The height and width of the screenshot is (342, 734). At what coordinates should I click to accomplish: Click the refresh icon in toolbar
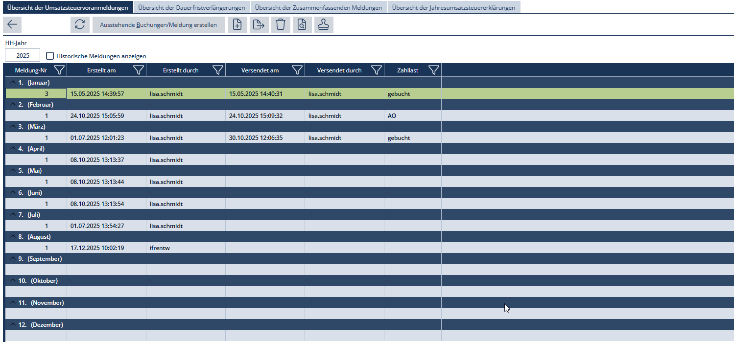(80, 25)
